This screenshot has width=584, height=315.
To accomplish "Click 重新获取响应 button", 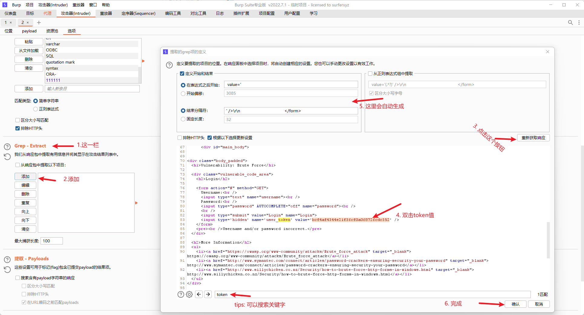I will pos(533,138).
